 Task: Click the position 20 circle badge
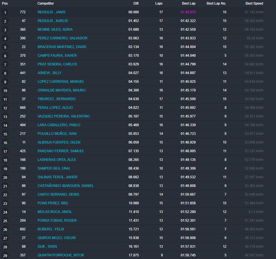[x=5, y=177]
